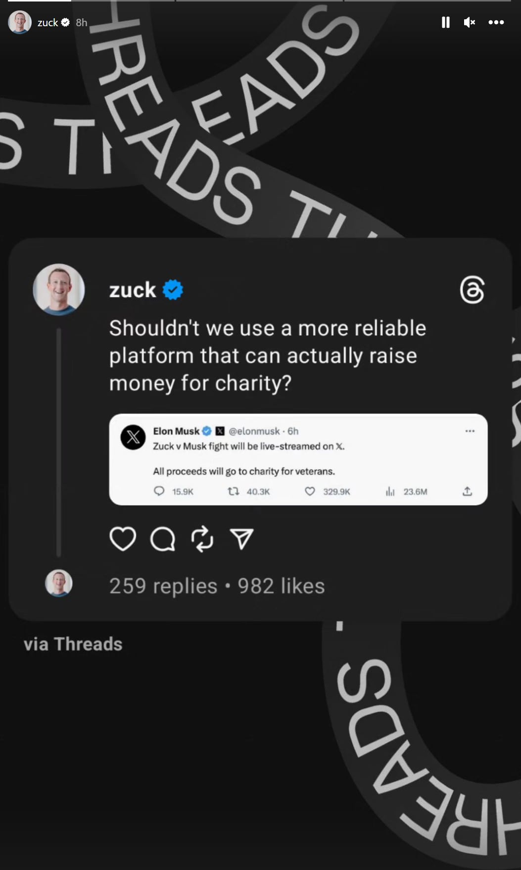Viewport: 521px width, 870px height.
Task: Toggle the story sound mute icon
Action: (469, 22)
